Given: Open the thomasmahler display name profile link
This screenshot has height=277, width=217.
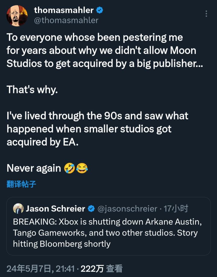Looking at the screenshot, I should coord(64,10).
